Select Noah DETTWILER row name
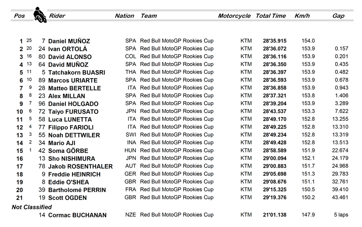Viewport: 362px width, 227px height. pos(74,135)
